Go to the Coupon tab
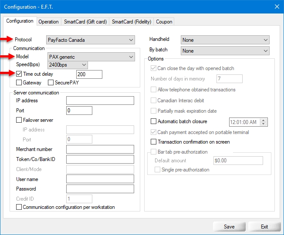Screen dimensions: 284x235 [164, 22]
